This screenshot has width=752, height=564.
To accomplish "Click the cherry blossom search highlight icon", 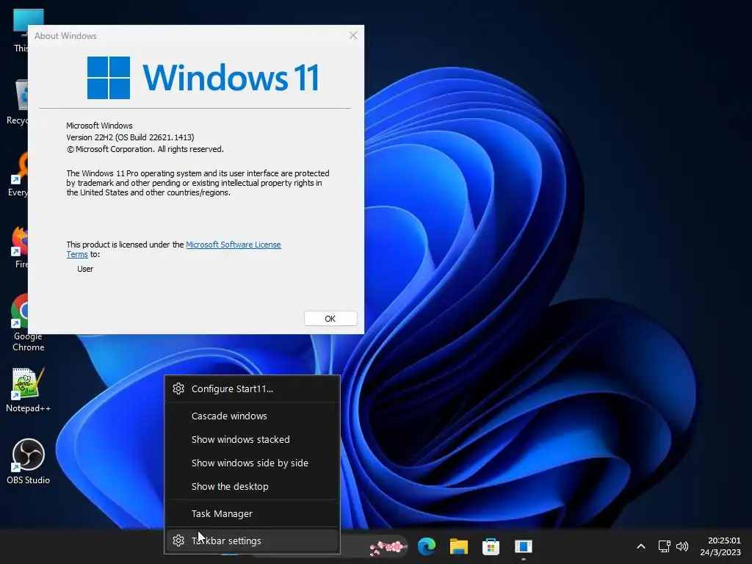I will [x=388, y=546].
